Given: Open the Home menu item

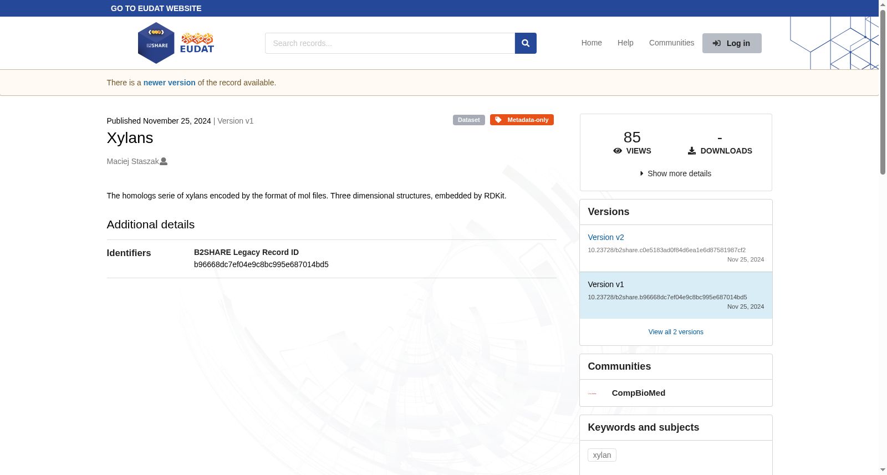Looking at the screenshot, I should coord(592,43).
